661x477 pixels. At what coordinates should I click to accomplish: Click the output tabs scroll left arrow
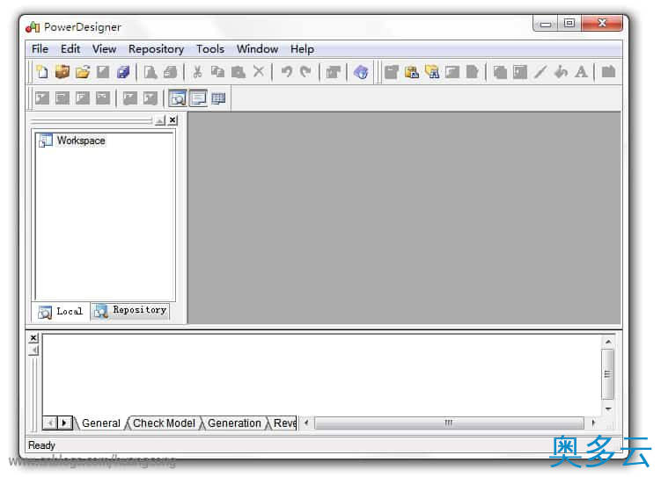[x=50, y=423]
